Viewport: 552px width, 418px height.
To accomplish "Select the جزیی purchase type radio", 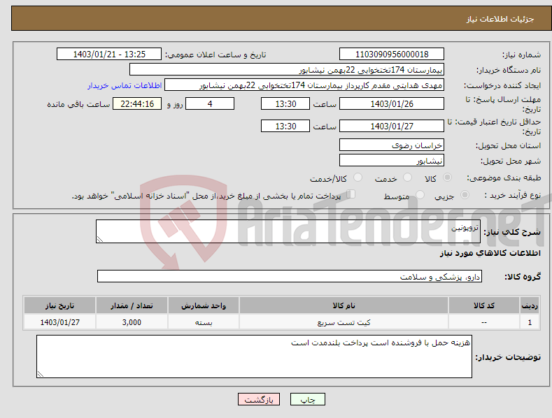I will [x=465, y=194].
